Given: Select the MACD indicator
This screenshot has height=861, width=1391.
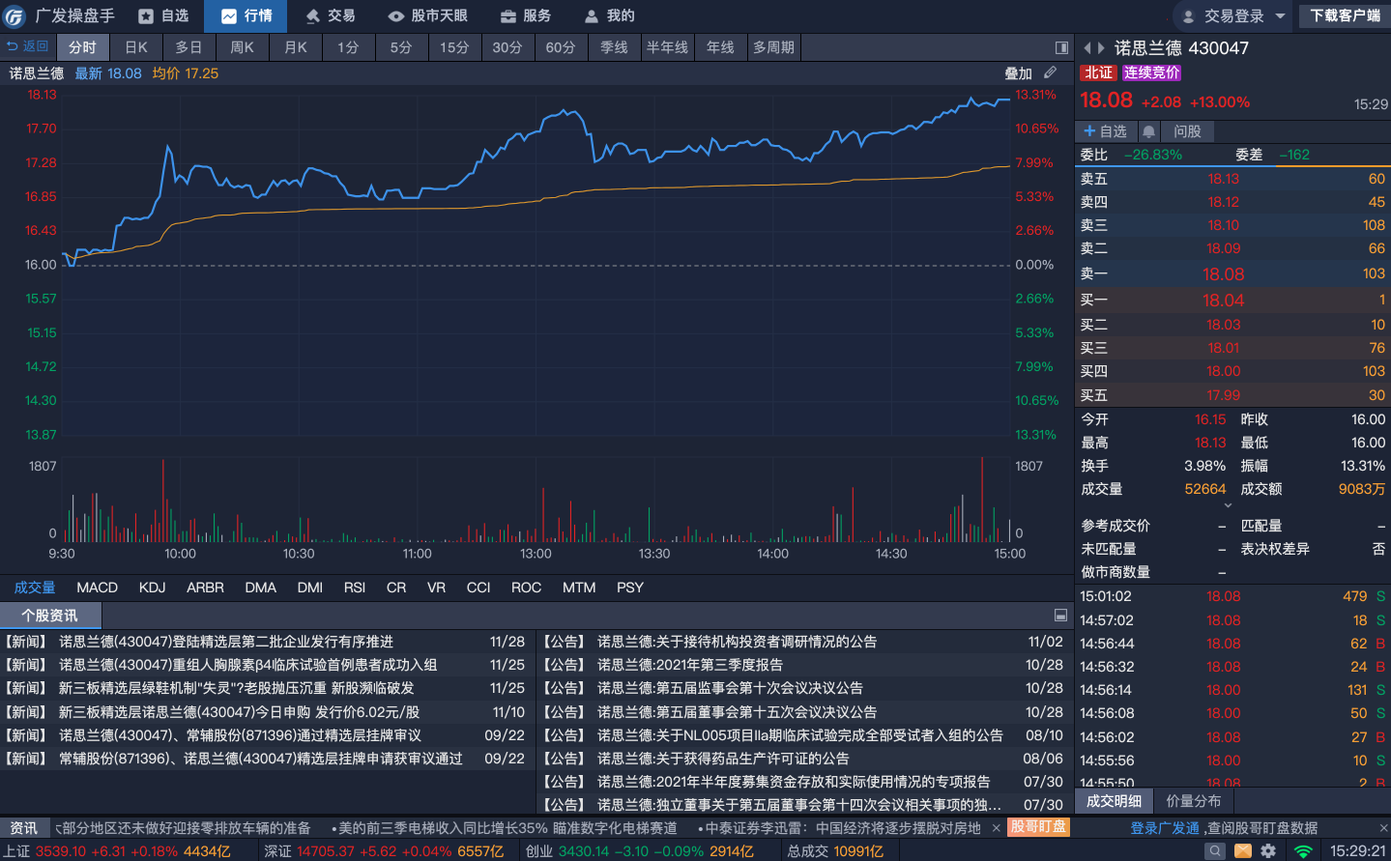Looking at the screenshot, I should tap(98, 588).
